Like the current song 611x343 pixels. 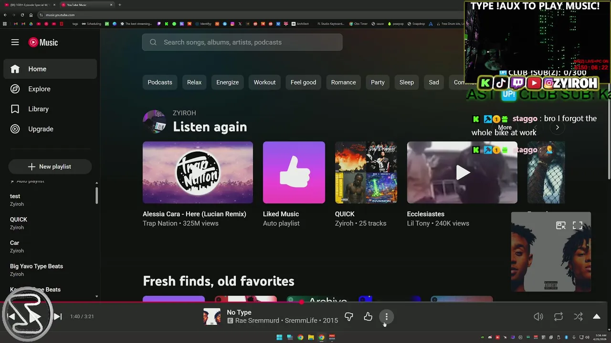click(368, 316)
